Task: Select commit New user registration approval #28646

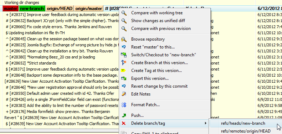Action: (62, 87)
